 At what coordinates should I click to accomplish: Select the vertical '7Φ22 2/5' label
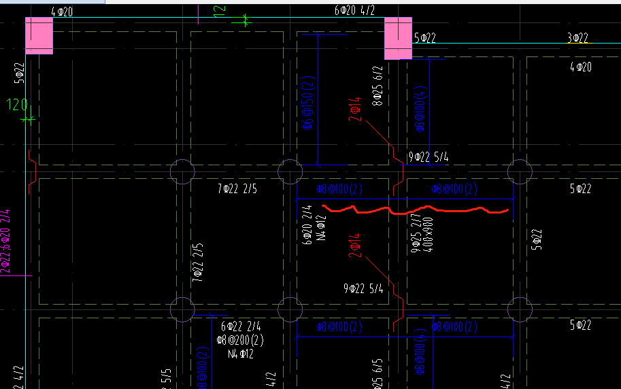click(x=198, y=263)
